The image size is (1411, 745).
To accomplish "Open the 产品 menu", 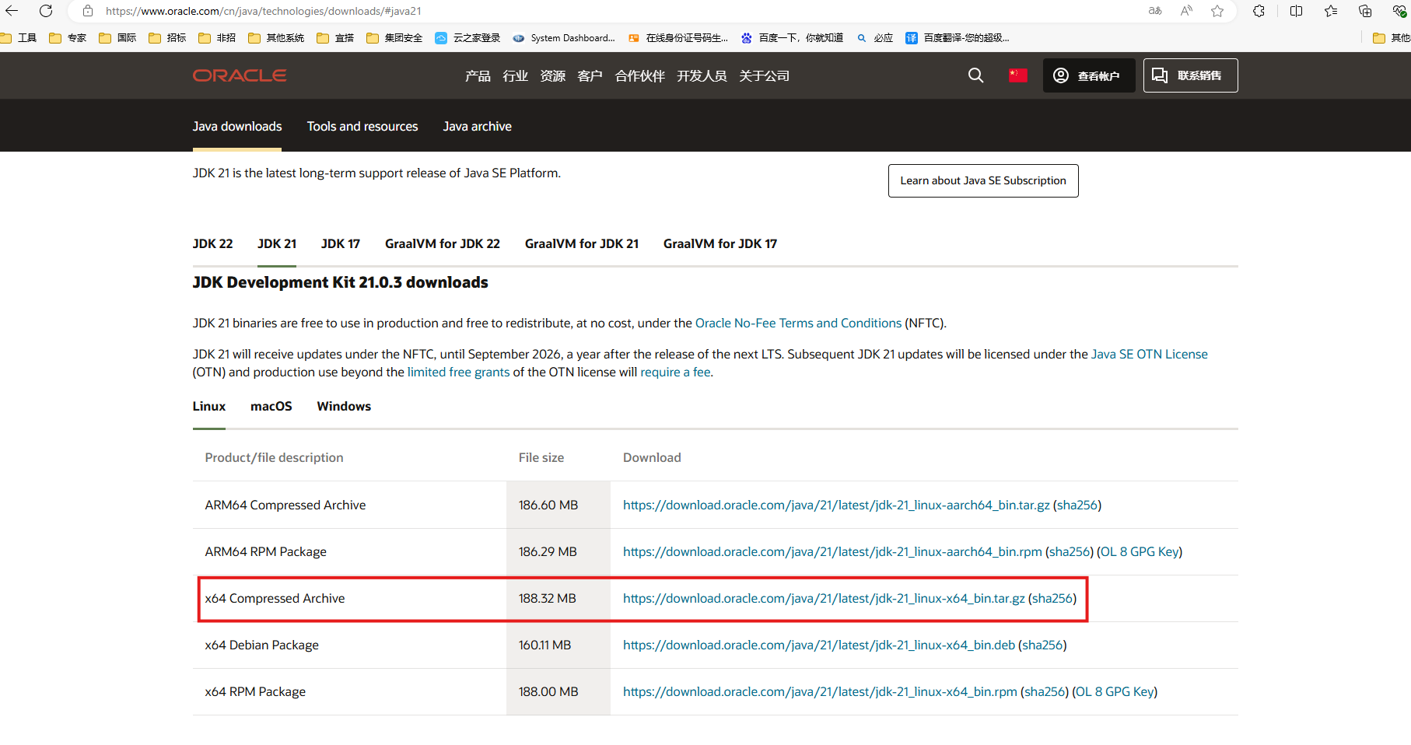I will [478, 75].
